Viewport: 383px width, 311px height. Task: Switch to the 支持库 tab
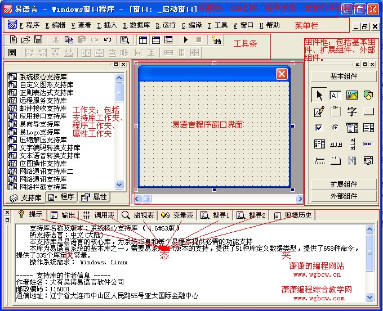pos(25,197)
